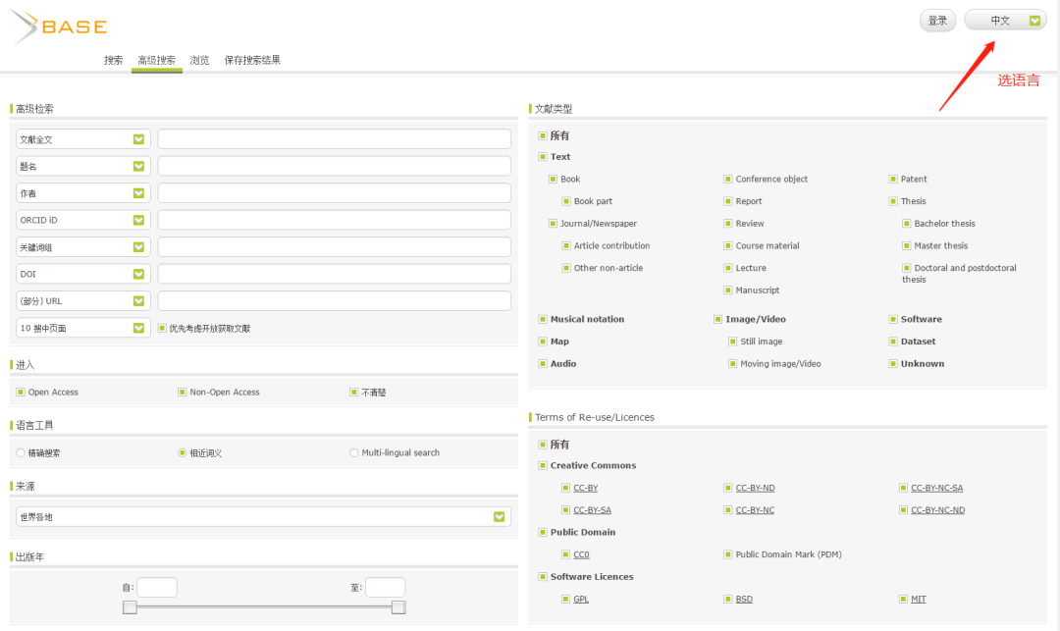Open the BSD licence link
Screen dimensions: 1060x631
pos(744,600)
